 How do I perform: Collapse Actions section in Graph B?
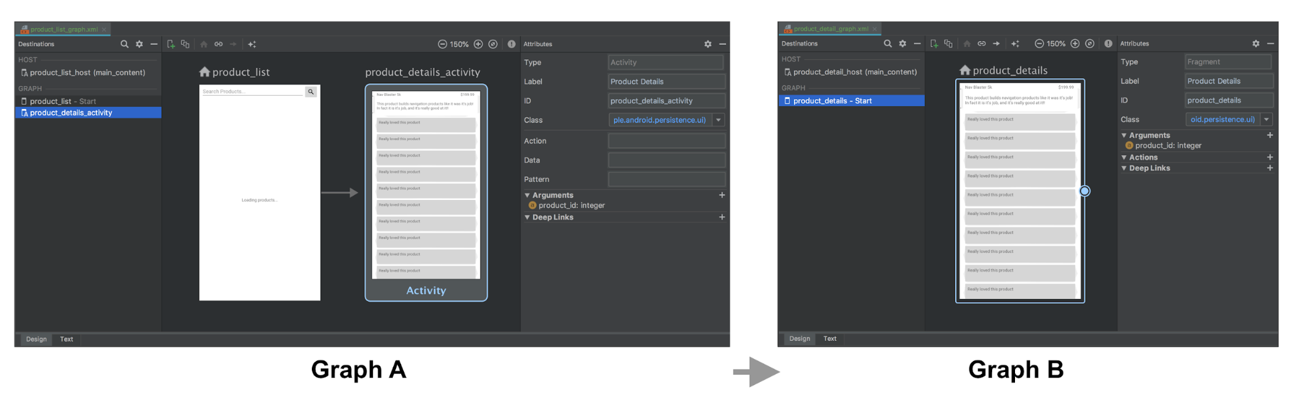(1124, 158)
